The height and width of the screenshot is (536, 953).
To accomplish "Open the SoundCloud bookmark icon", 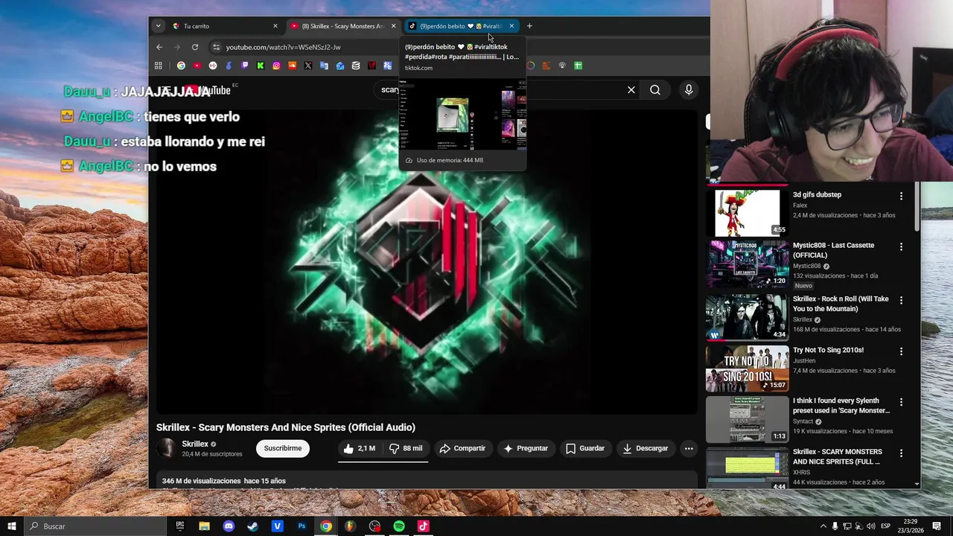I will click(x=293, y=66).
